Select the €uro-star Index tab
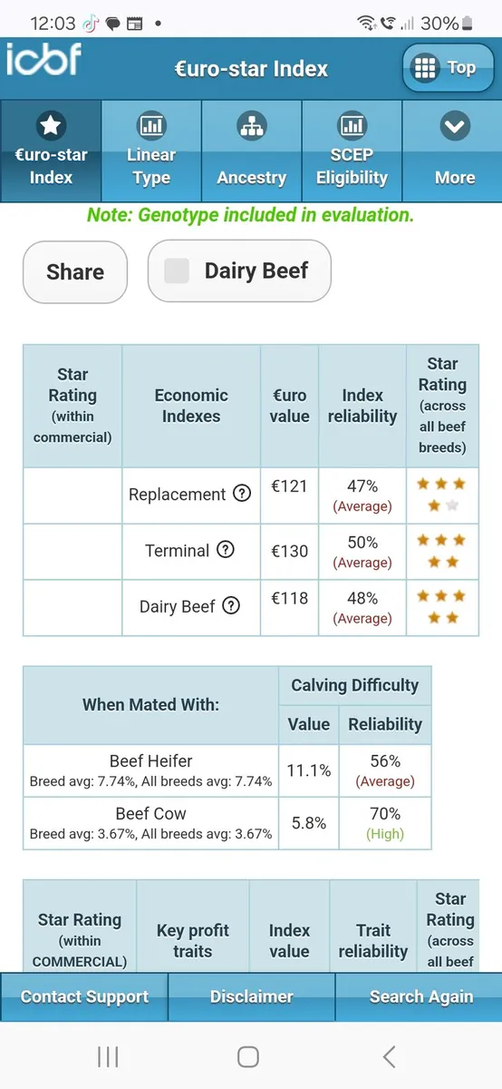Viewport: 502px width, 1089px height. coord(51,151)
